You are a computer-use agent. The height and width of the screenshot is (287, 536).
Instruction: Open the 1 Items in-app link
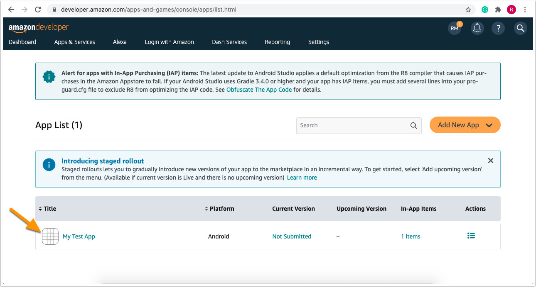(x=411, y=236)
